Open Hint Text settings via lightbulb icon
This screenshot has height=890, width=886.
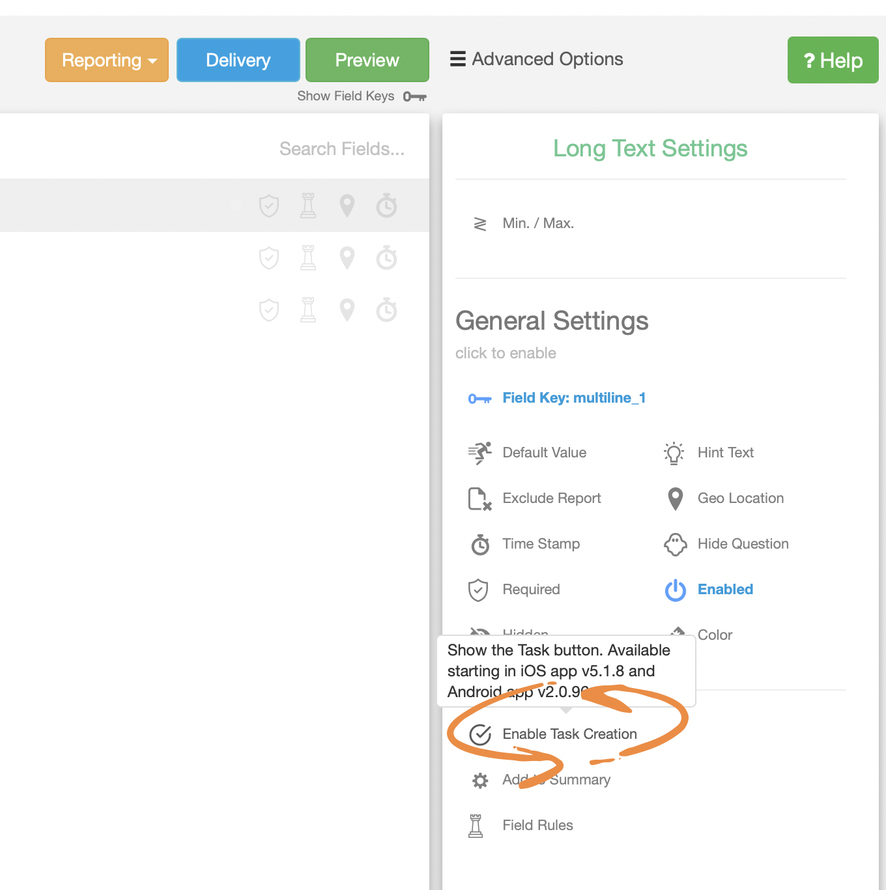click(674, 453)
